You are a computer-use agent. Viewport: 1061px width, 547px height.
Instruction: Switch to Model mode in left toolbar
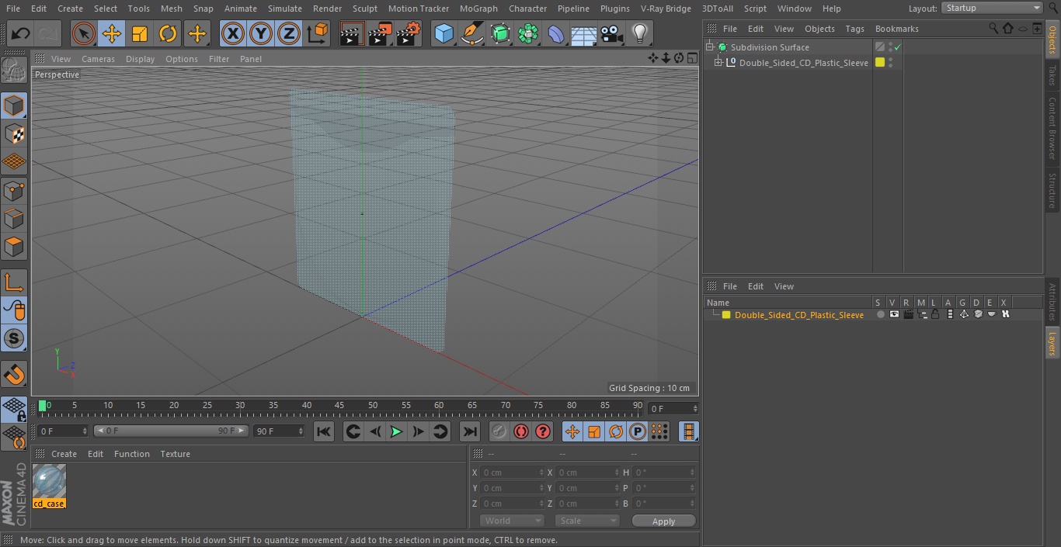(x=14, y=106)
